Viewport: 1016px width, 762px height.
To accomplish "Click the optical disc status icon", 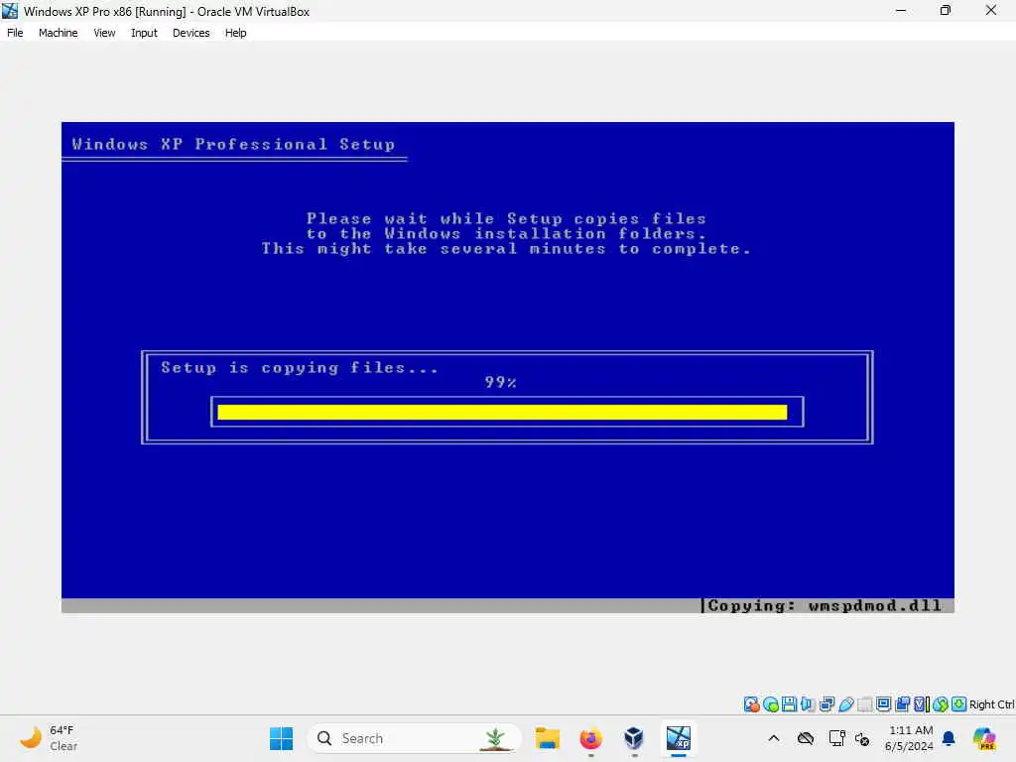I will pos(770,704).
